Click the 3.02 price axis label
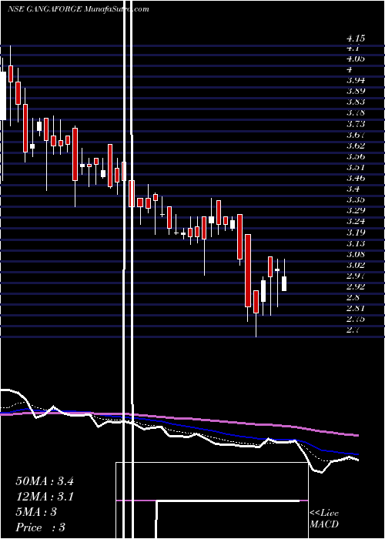385x539 pixels. (x=356, y=265)
